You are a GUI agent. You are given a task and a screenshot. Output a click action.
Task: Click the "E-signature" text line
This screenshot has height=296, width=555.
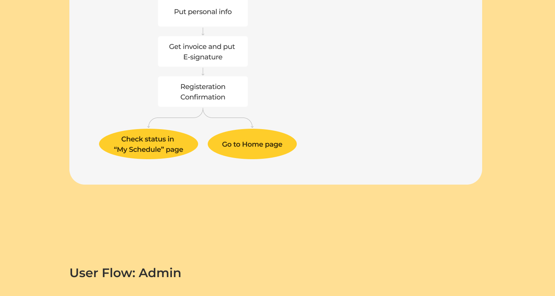point(203,57)
